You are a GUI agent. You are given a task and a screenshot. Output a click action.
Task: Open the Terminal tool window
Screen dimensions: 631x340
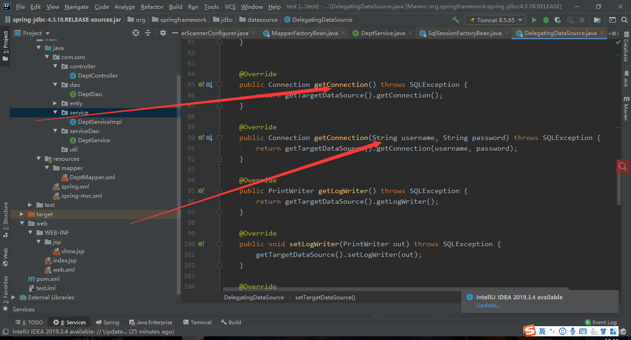coord(197,322)
